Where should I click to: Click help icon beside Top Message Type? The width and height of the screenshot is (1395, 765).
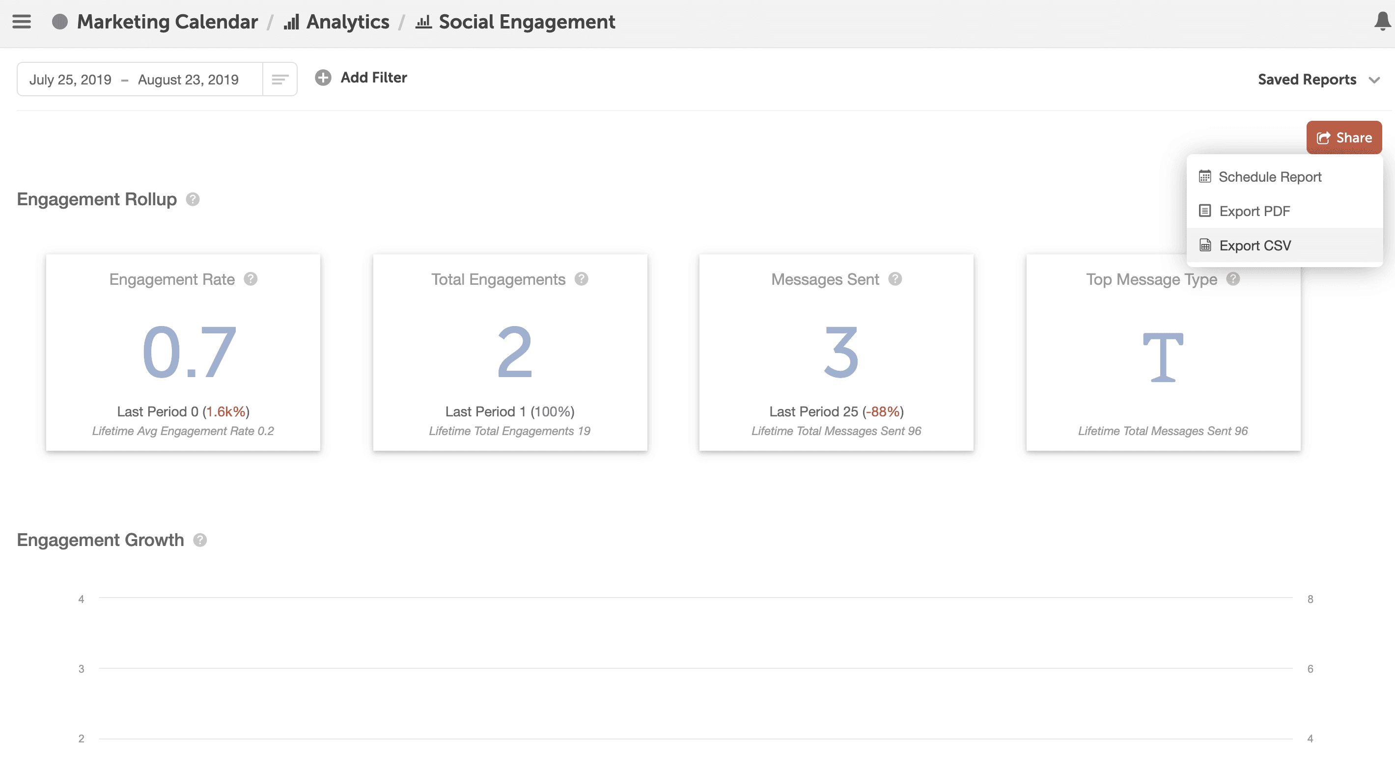(1233, 279)
